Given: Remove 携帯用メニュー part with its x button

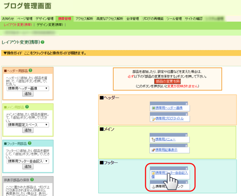Looking at the screenshot, I should tap(186, 135).
